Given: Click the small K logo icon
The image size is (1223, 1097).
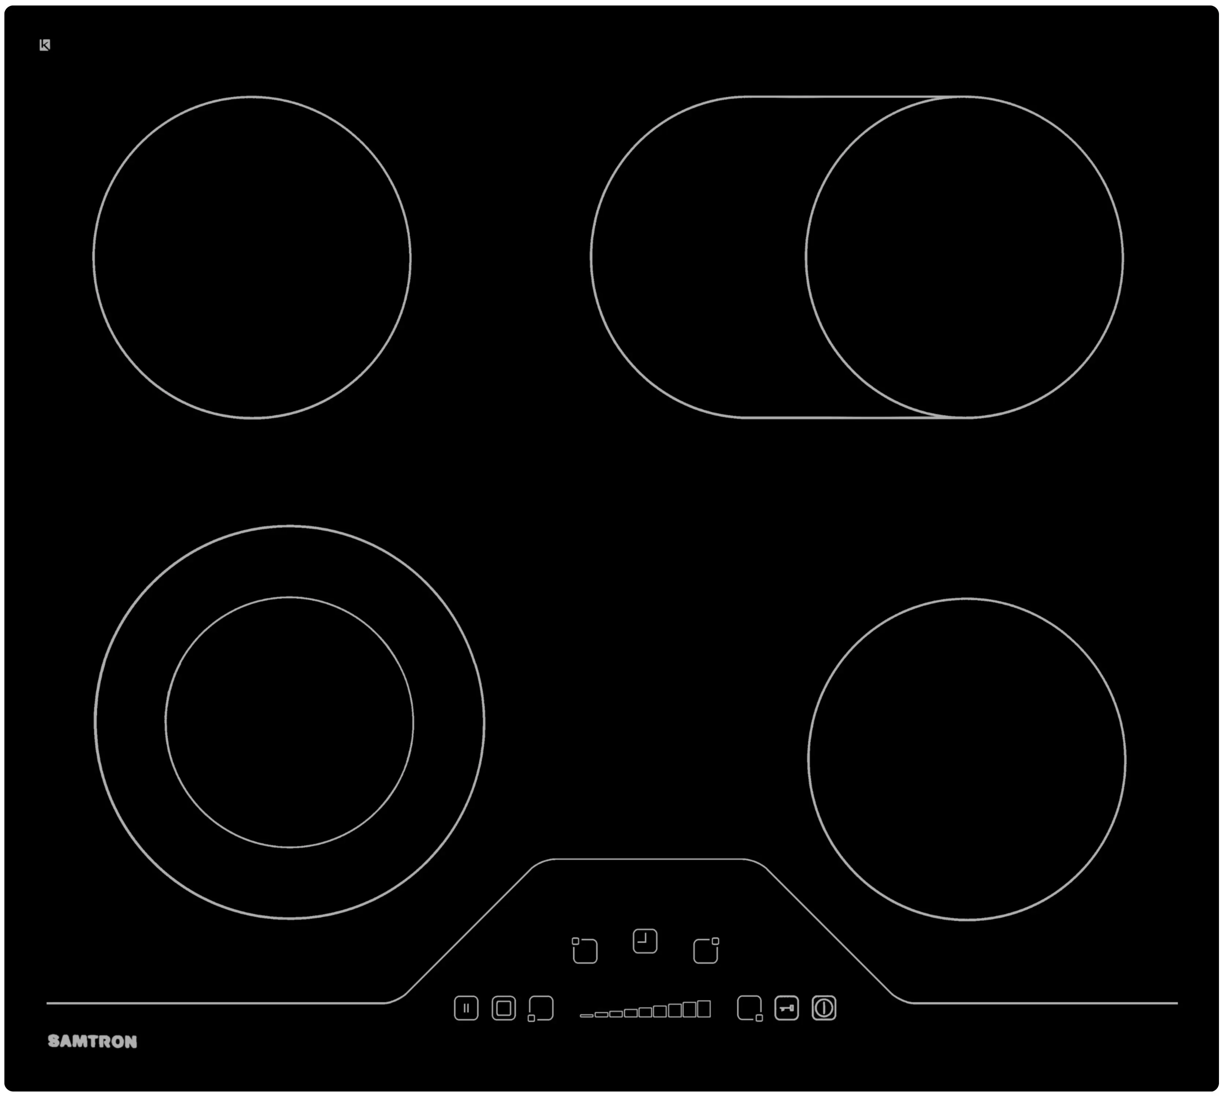Looking at the screenshot, I should [45, 45].
